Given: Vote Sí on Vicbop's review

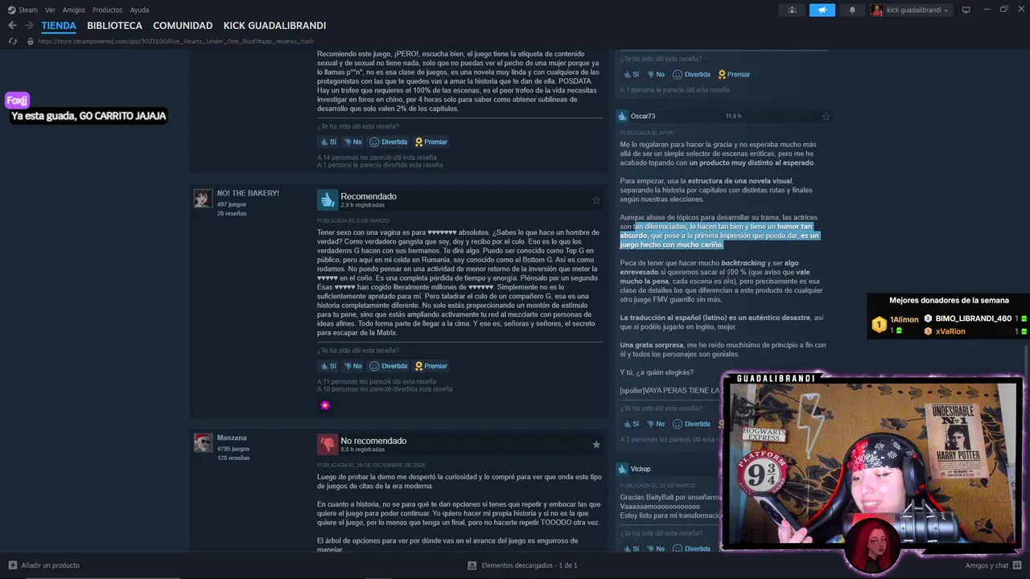Looking at the screenshot, I should (631, 548).
